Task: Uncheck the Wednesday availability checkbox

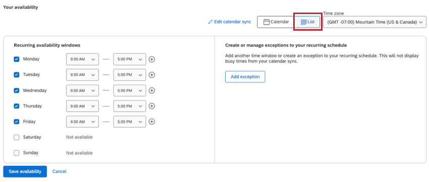Action: coord(17,90)
